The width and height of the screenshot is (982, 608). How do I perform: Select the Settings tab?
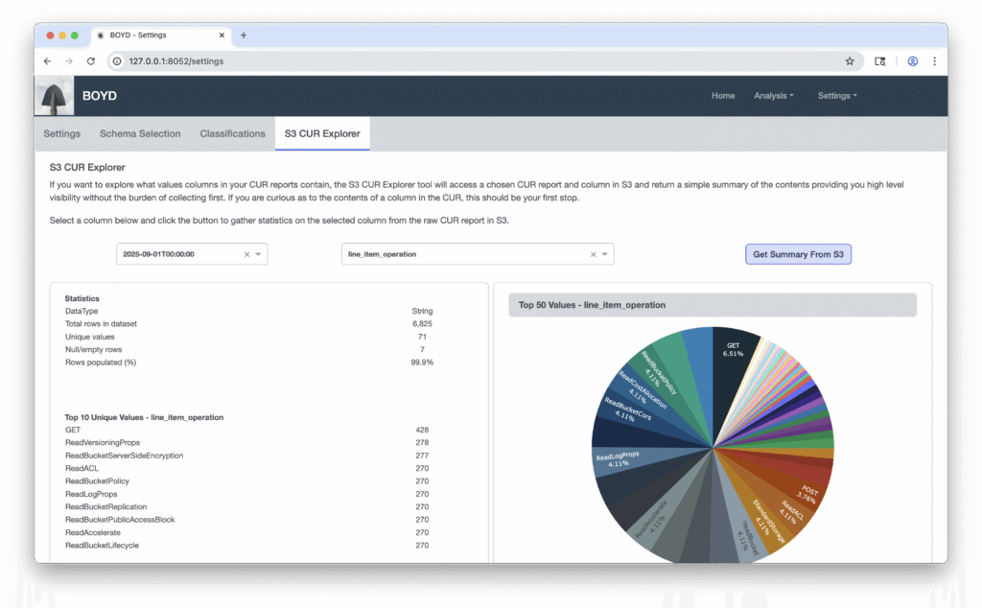click(62, 134)
